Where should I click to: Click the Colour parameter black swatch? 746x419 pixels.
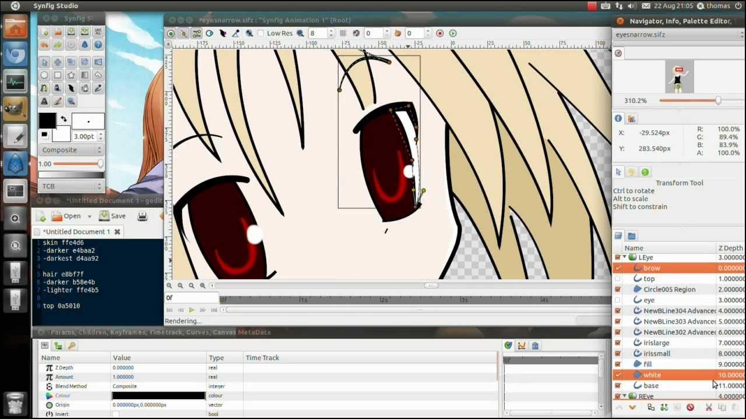[x=159, y=396]
